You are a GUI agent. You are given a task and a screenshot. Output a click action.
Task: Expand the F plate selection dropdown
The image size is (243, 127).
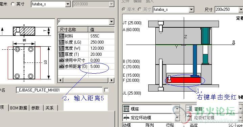pos(111,22)
